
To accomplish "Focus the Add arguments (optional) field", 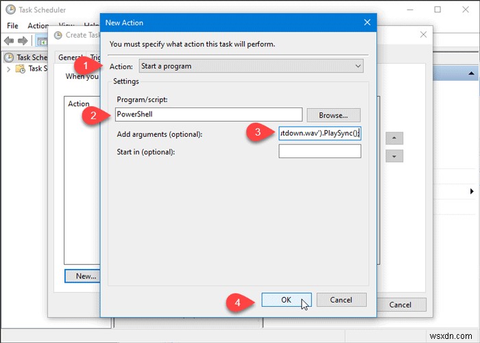I will click(x=320, y=134).
